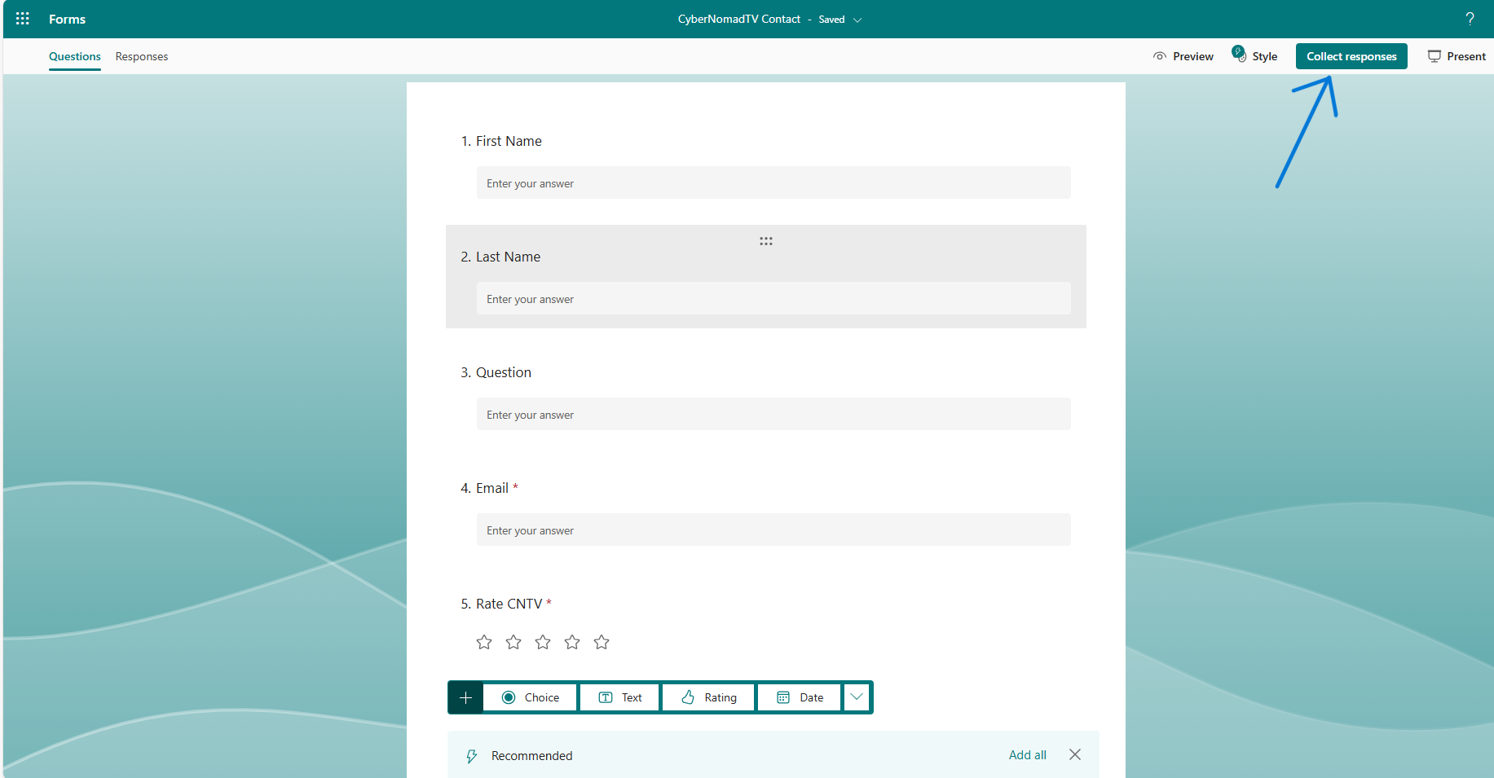The height and width of the screenshot is (778, 1494).
Task: Click the Collect responses button
Action: tap(1351, 55)
